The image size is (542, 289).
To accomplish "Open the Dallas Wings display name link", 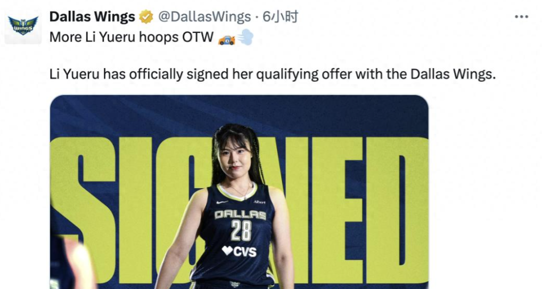I will point(92,16).
